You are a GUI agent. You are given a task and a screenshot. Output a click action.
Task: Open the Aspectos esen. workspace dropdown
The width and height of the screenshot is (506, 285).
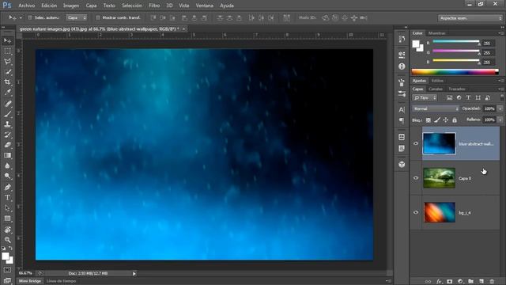470,18
